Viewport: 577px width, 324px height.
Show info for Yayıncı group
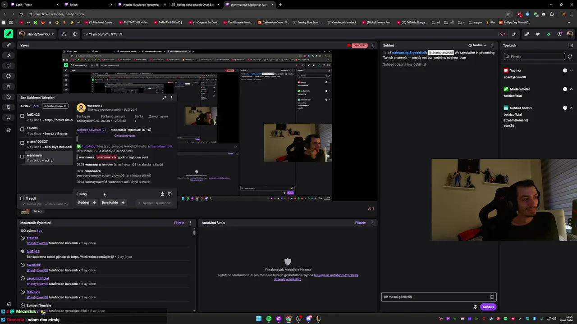pyautogui.click(x=565, y=71)
